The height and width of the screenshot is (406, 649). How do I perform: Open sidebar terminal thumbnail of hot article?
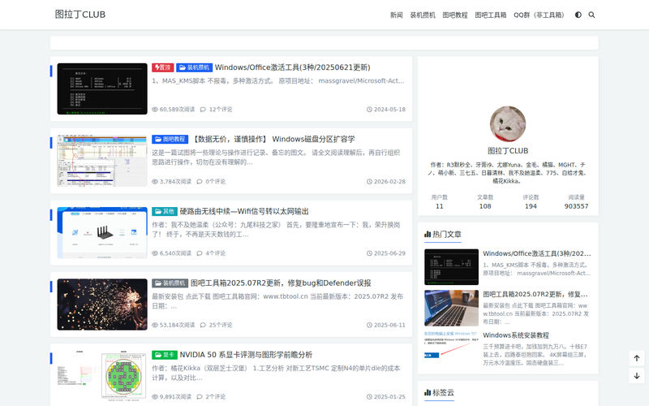tap(452, 267)
